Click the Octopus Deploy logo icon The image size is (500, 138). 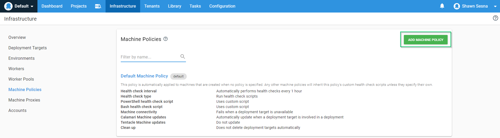point(8,6)
